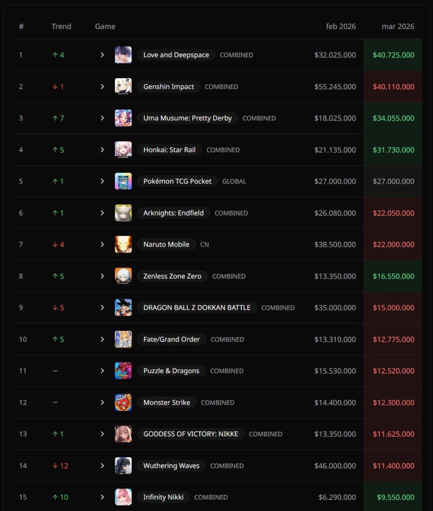433x511 pixels.
Task: Click the Love and Deepspace game icon
Action: tap(123, 55)
